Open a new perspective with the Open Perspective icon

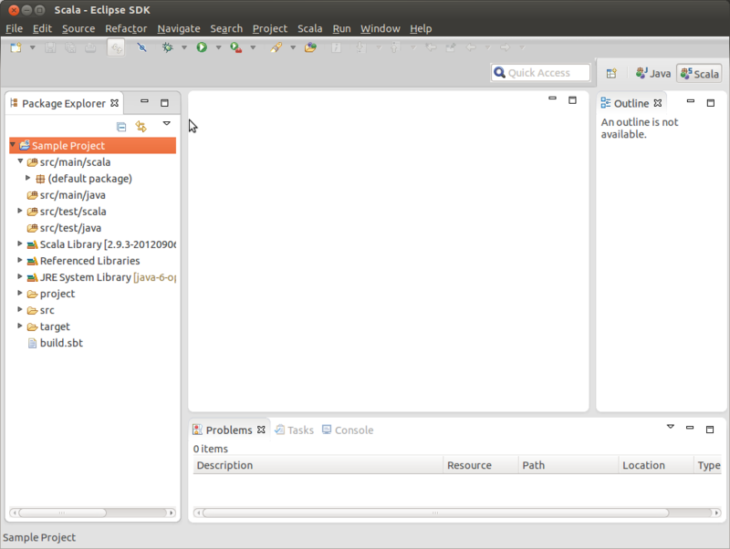point(610,72)
